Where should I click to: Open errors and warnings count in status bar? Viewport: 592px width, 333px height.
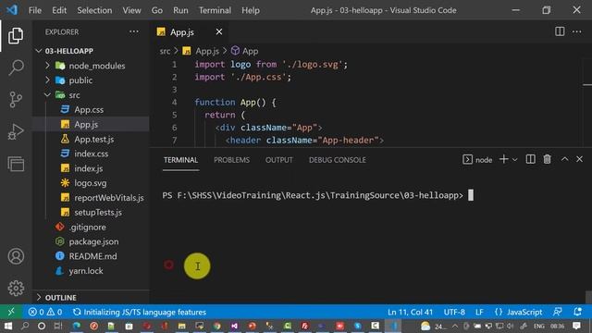[x=45, y=313]
